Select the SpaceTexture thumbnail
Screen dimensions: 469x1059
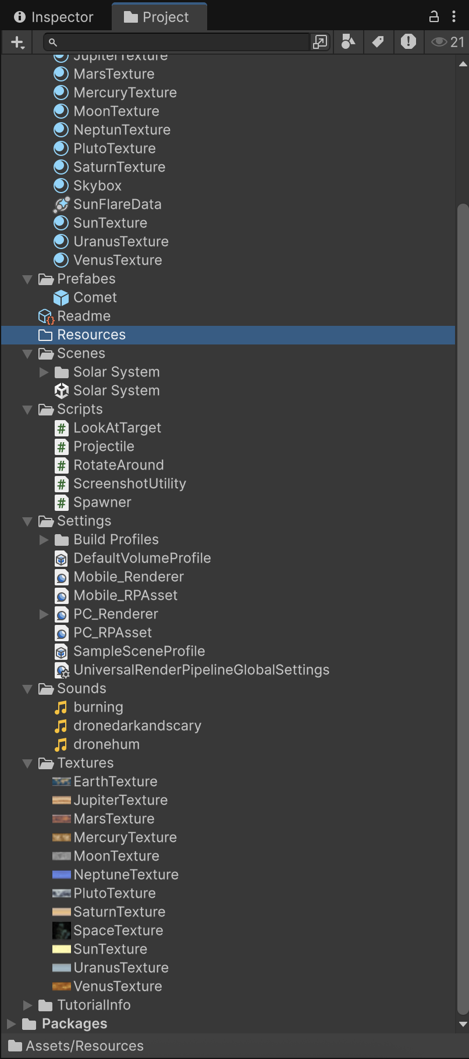click(61, 931)
